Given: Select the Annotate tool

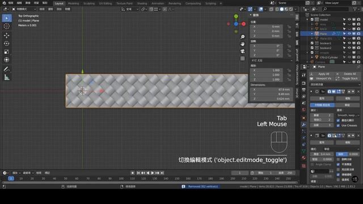Looking at the screenshot, I should tap(7, 69).
